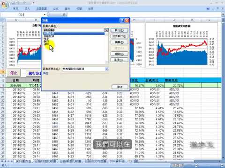The width and height of the screenshot is (225, 168).
Task: Select the 清除 macro in the list
Action: (46, 44)
